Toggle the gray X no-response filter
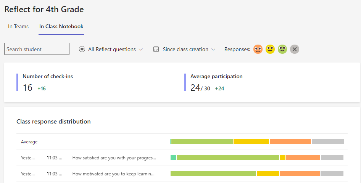361x183 pixels. [x=294, y=49]
